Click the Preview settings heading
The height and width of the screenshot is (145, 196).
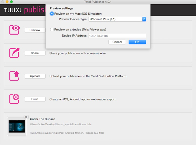62,8
